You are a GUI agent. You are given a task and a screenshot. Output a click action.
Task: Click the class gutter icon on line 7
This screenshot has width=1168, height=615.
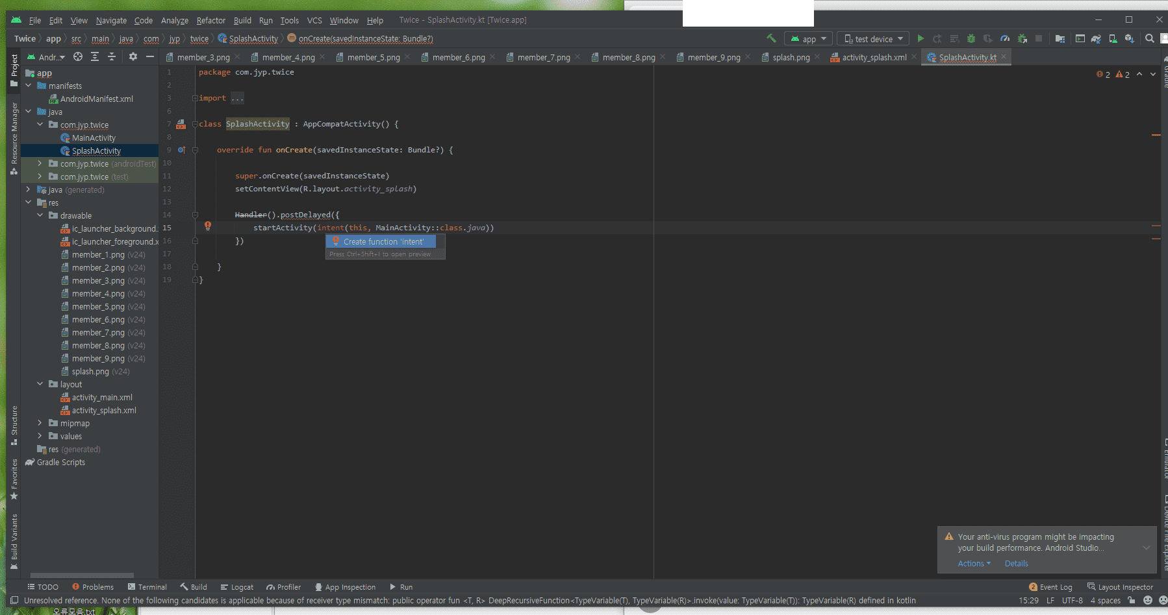coord(181,124)
